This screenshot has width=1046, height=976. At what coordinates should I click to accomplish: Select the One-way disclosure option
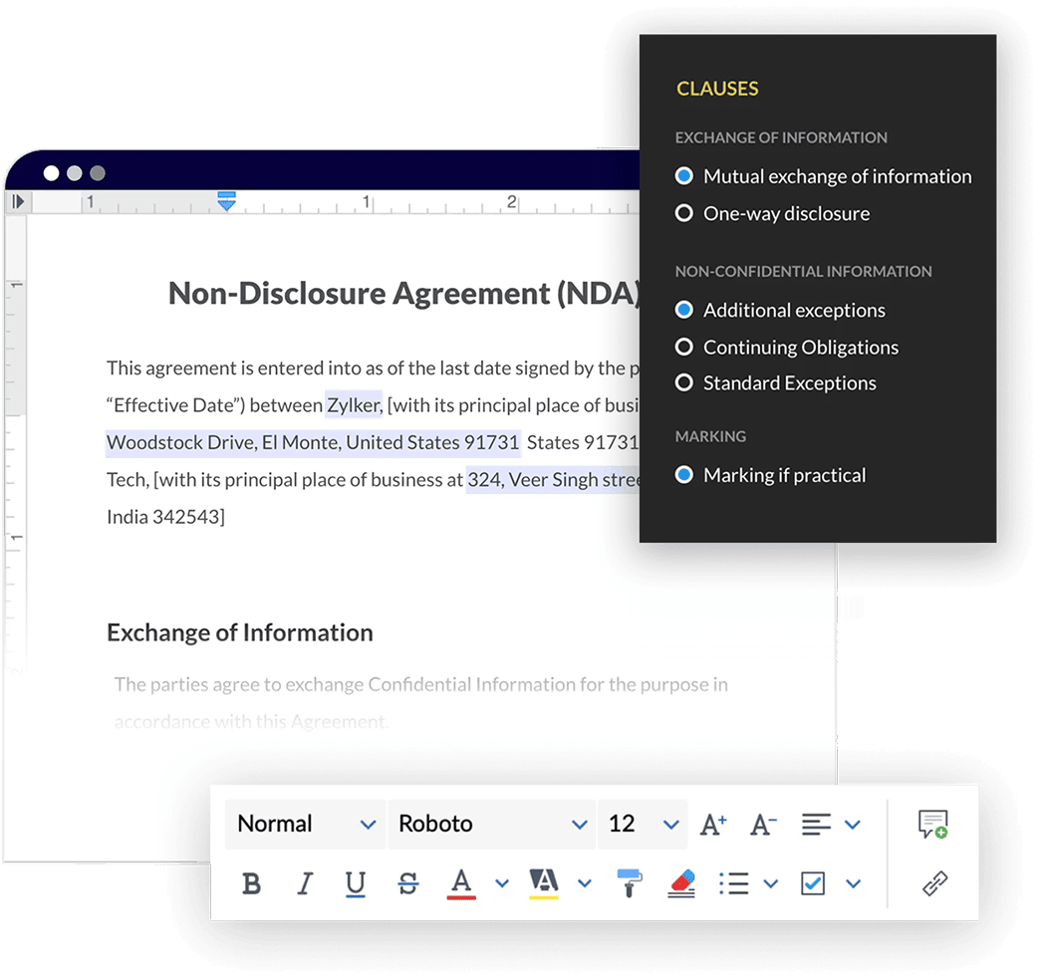pos(684,213)
